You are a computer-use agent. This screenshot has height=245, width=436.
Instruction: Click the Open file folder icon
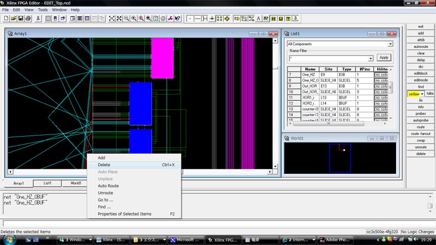pos(13,19)
